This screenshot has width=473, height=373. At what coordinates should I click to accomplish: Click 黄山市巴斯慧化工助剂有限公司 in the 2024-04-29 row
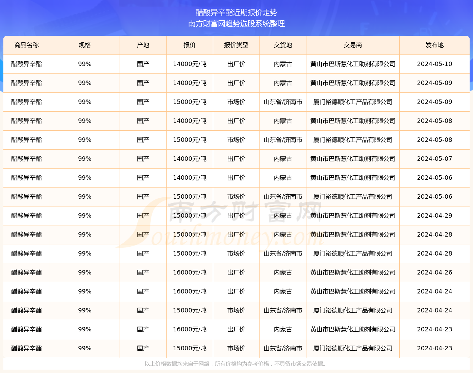(353, 216)
